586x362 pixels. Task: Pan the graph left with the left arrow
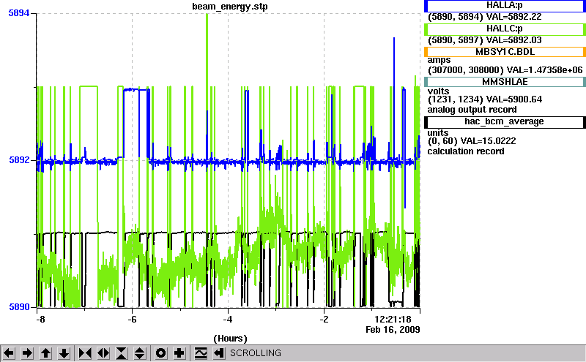9,353
